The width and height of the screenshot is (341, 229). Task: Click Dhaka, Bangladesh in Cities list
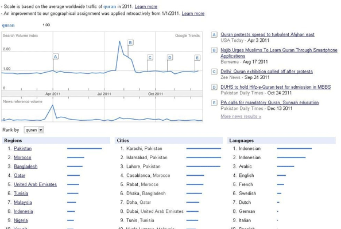click(146, 194)
